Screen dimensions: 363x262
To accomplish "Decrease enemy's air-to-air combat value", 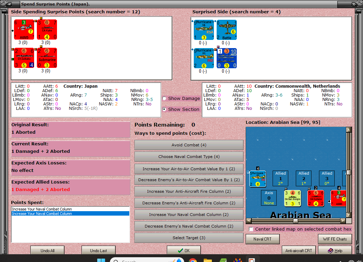I will [189, 180].
